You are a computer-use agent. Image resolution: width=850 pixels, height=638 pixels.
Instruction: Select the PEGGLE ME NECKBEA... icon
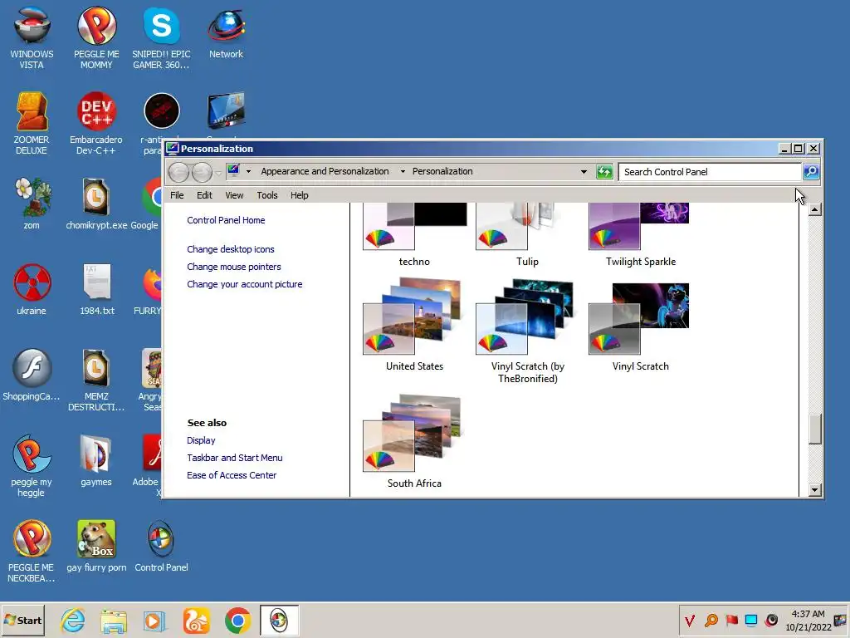pos(32,552)
